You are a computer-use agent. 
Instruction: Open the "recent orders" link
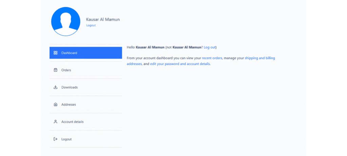click(x=212, y=58)
